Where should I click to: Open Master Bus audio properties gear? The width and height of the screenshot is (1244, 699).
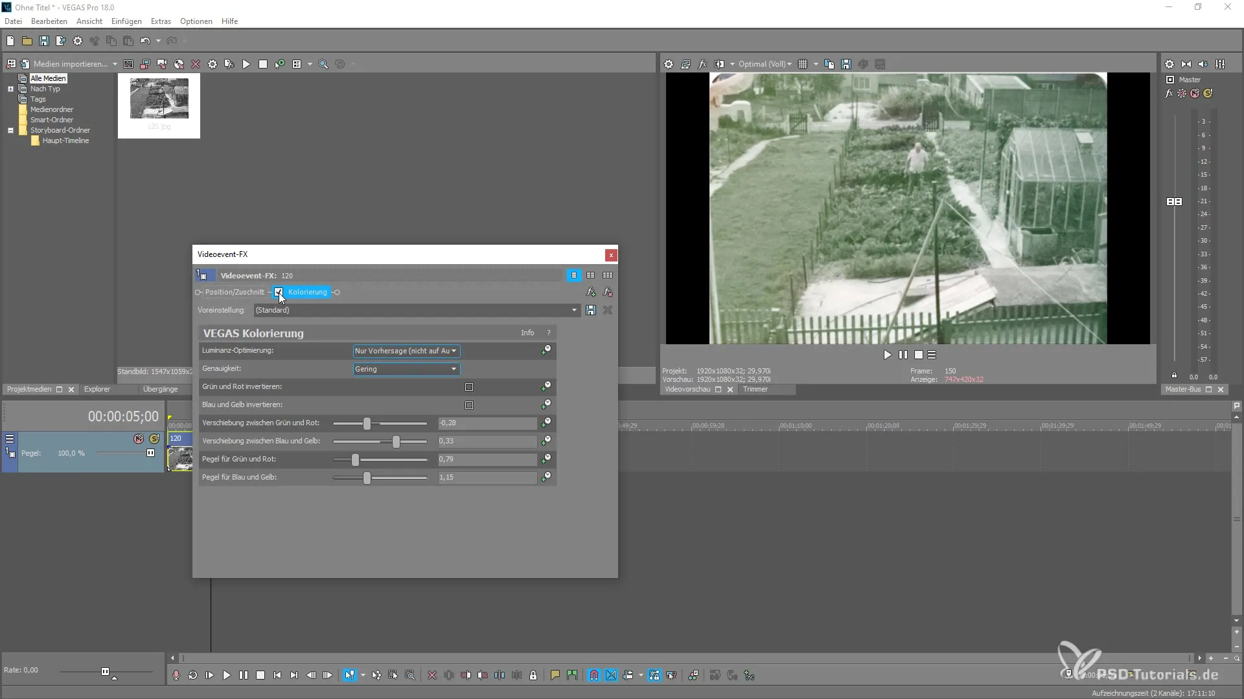pos(1169,64)
